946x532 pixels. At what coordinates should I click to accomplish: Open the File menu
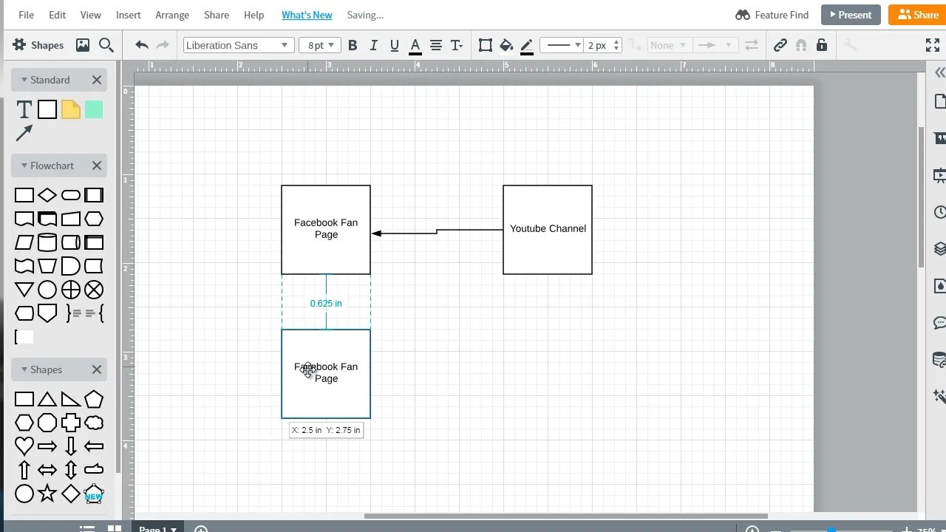[26, 15]
